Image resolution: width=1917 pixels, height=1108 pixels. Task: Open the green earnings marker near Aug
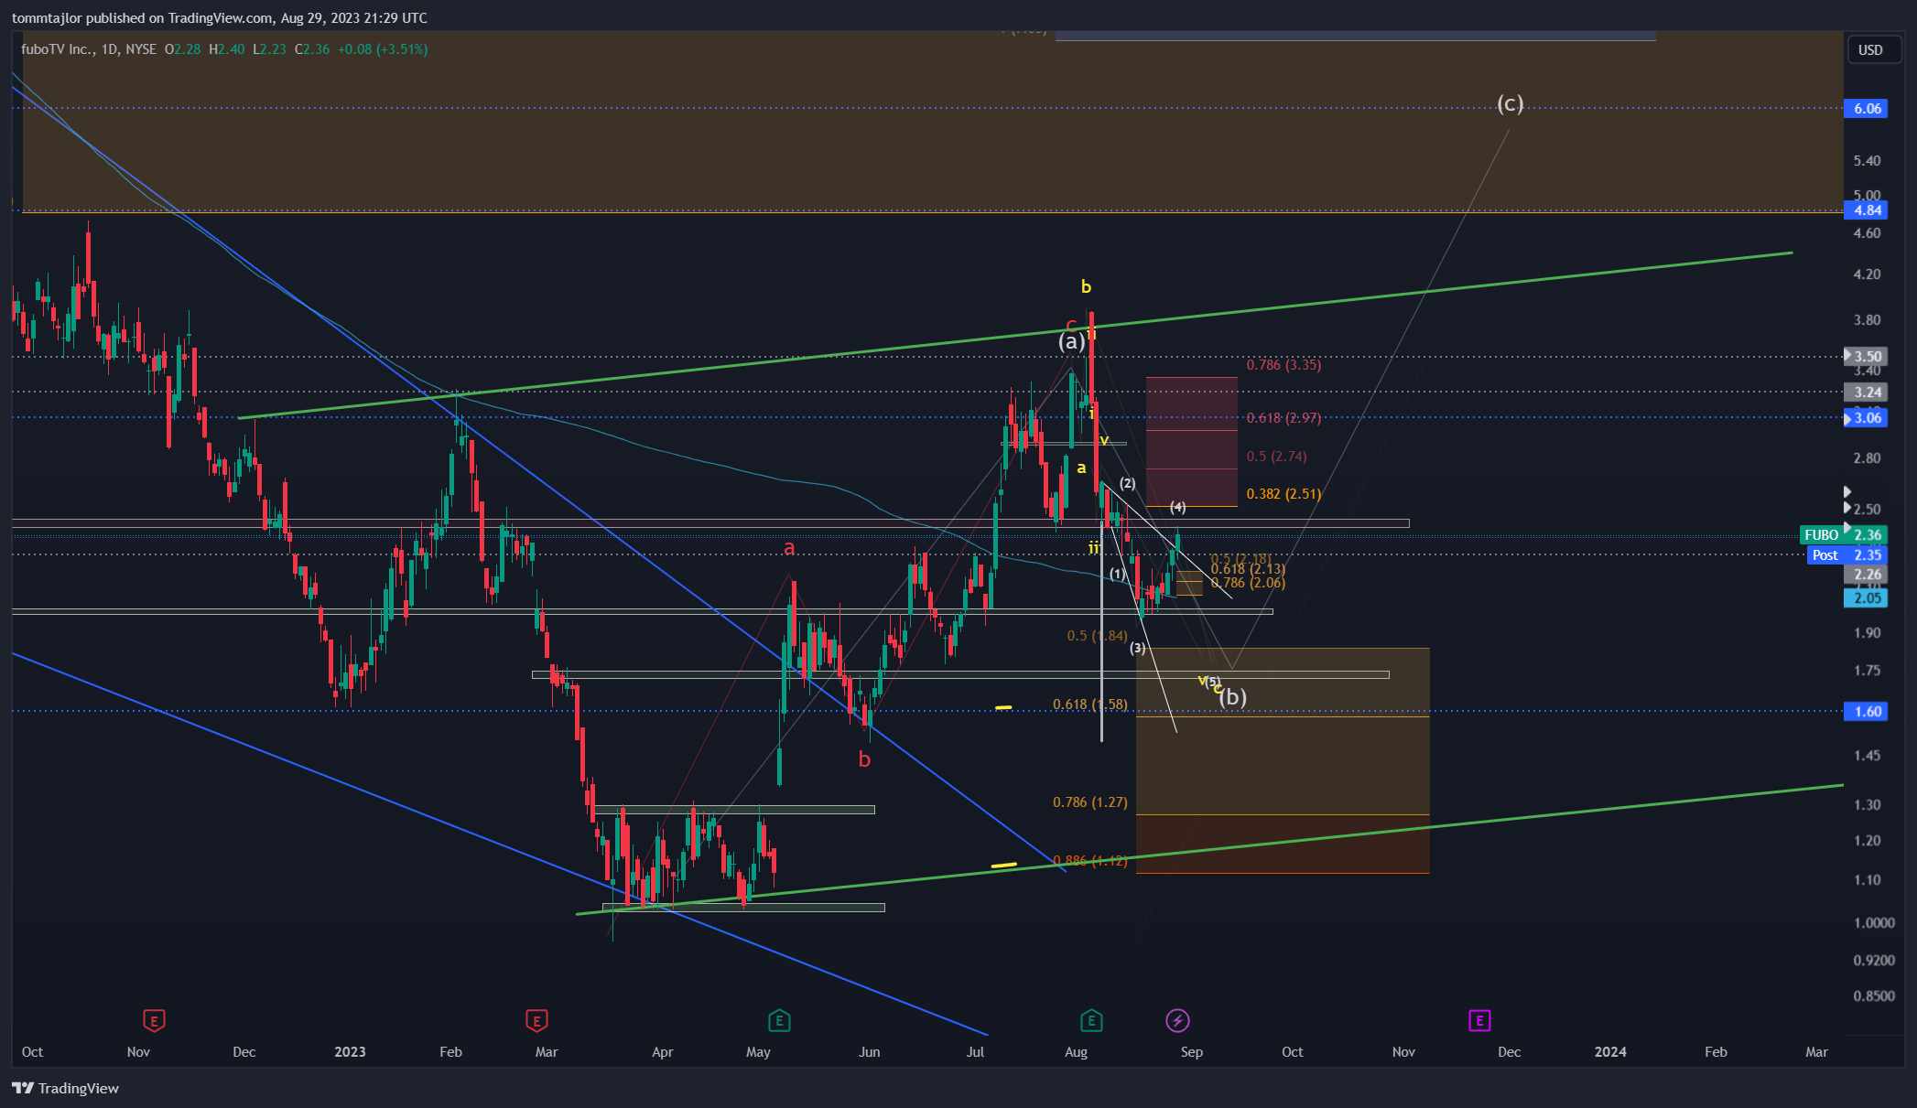[x=1090, y=1020]
